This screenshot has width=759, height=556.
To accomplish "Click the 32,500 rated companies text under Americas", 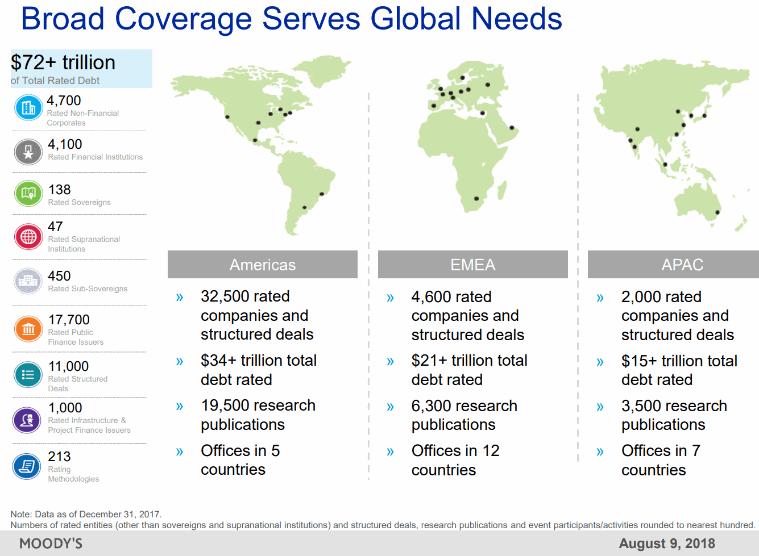I will [257, 315].
